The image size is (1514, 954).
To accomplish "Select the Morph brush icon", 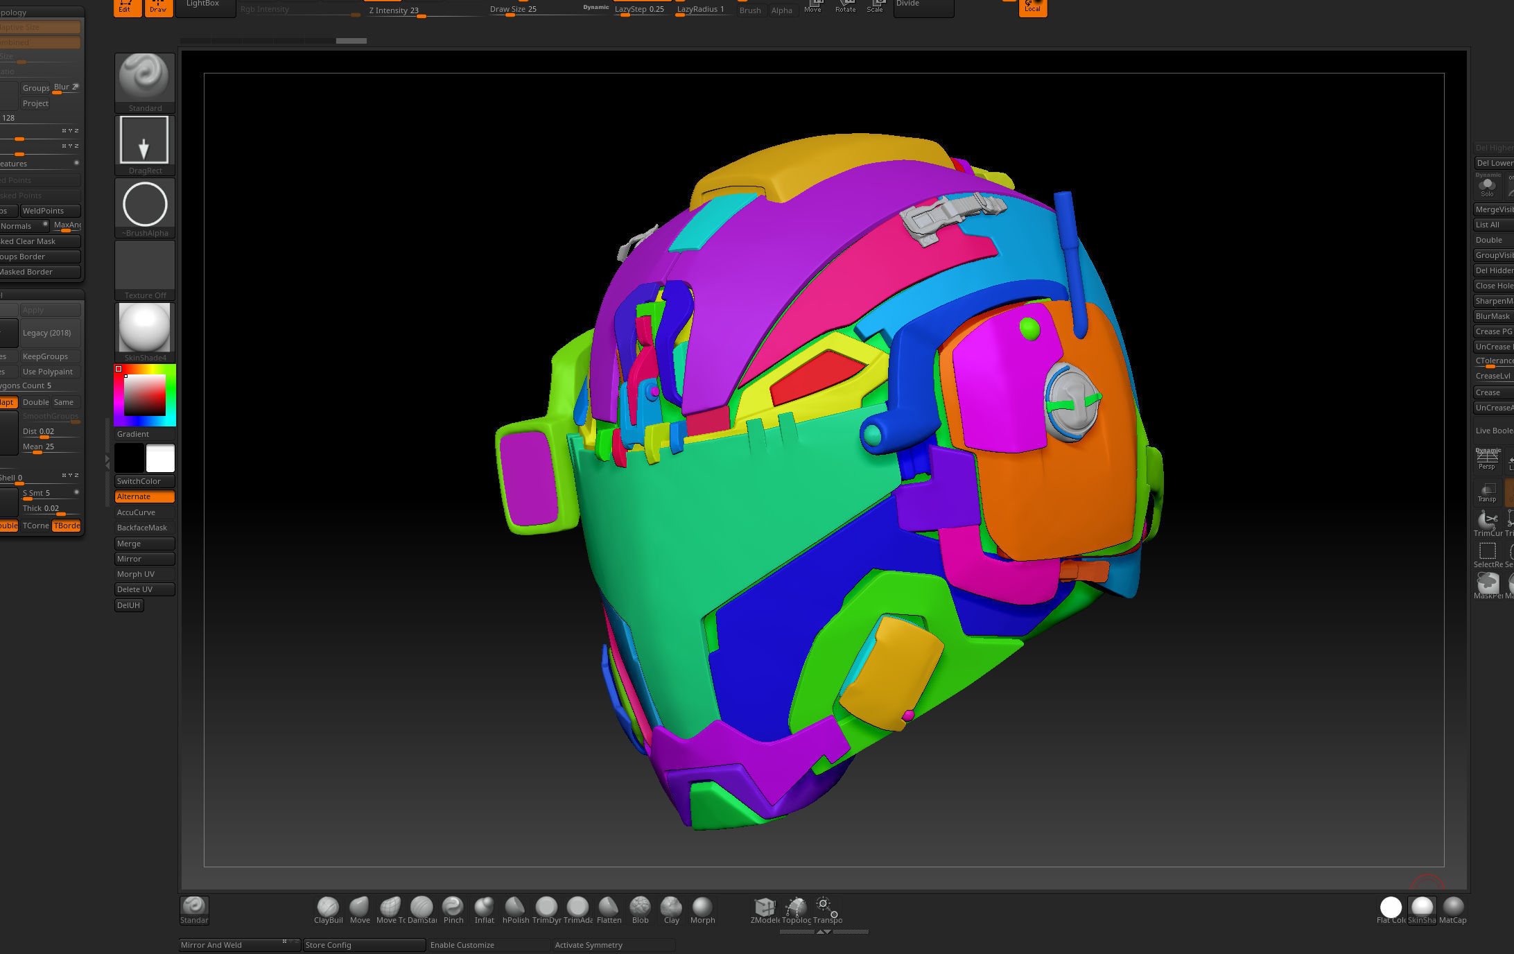I will coord(702,907).
